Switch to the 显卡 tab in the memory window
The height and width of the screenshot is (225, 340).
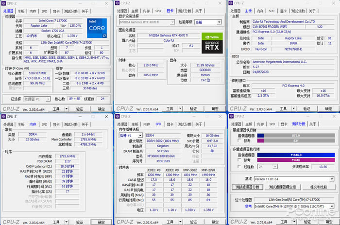click(x=56, y=124)
